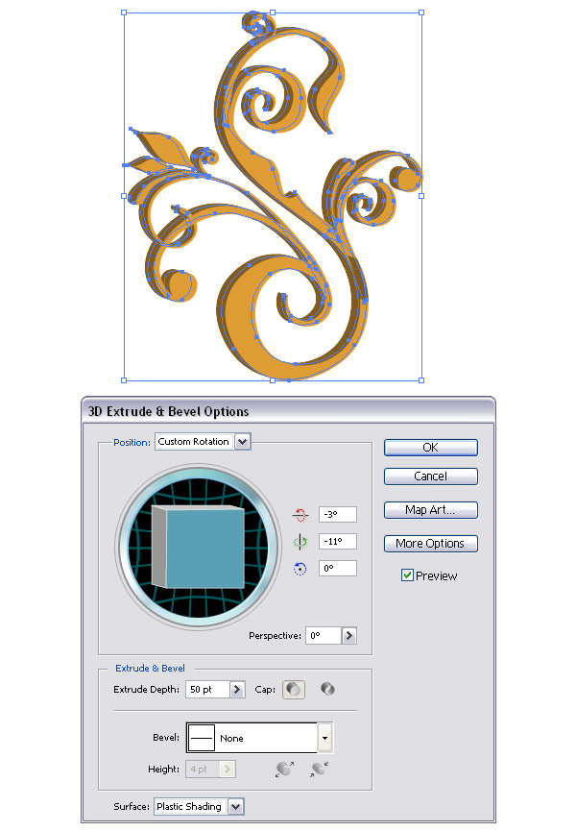Image resolution: width=576 pixels, height=831 pixels.
Task: Open the bevel Height slider arrow
Action: (228, 769)
